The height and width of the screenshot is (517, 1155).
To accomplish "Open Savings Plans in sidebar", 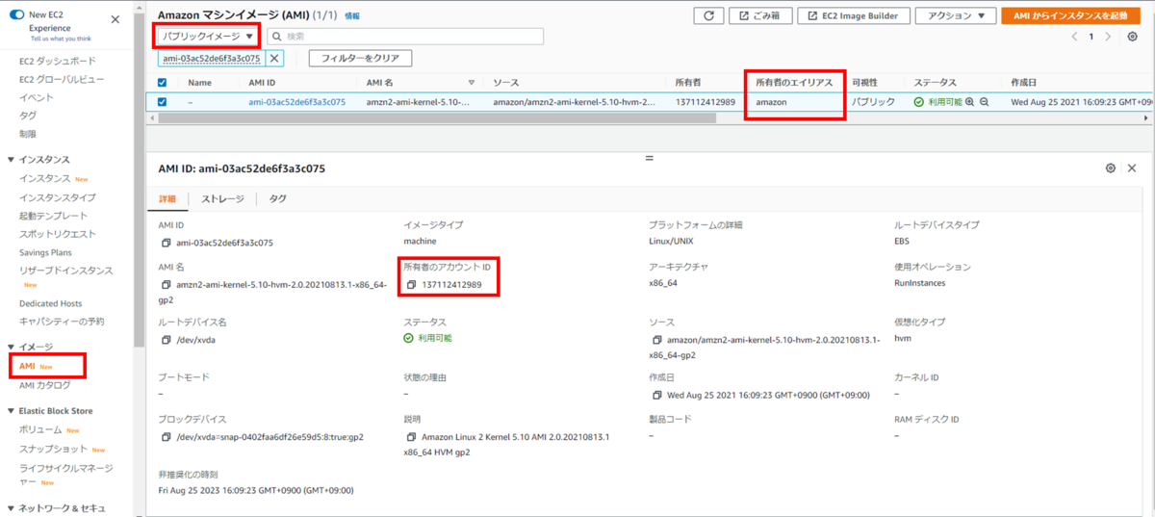I will (46, 252).
